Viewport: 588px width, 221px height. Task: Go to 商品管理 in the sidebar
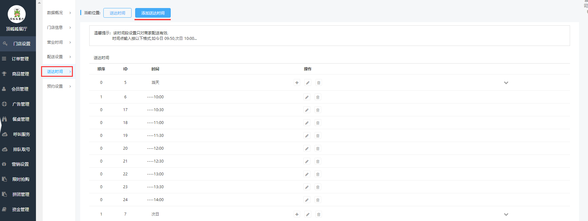tap(18, 74)
